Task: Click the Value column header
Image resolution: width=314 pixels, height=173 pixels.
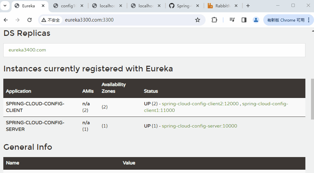Action: tap(129, 163)
